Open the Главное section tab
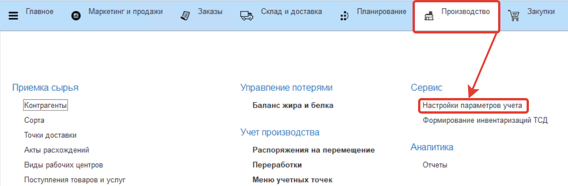The width and height of the screenshot is (568, 186). coord(39,11)
